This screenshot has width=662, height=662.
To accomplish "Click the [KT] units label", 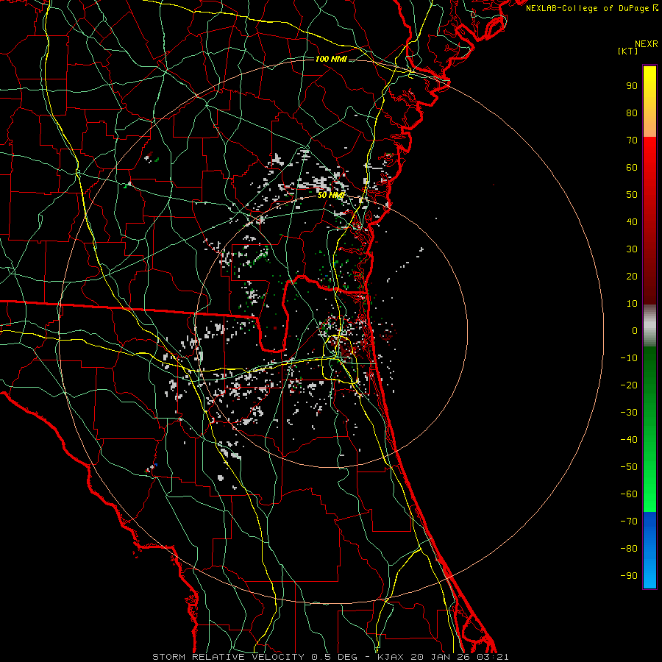I will 628,51.
